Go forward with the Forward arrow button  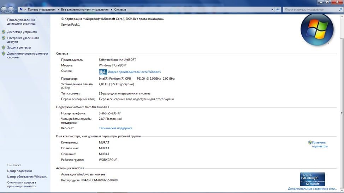[11, 10]
